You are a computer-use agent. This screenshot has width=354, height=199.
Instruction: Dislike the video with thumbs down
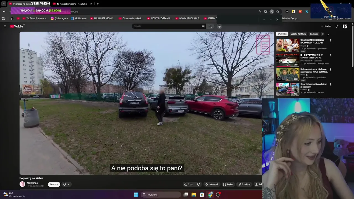(198, 184)
